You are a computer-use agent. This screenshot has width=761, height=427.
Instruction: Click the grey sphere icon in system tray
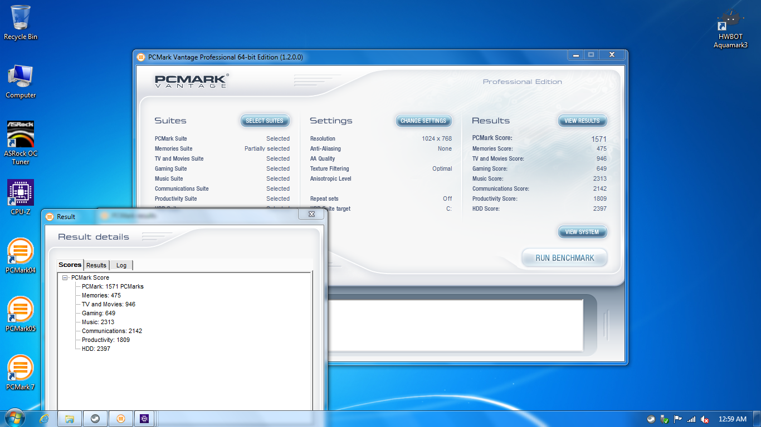tap(651, 419)
